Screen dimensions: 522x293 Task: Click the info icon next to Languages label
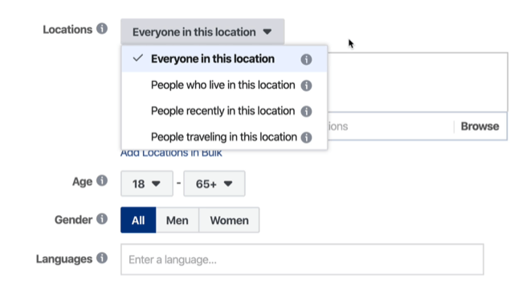102,258
